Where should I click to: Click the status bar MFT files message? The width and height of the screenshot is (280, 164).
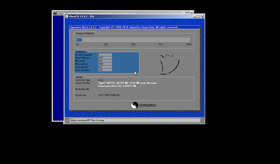pos(87,120)
